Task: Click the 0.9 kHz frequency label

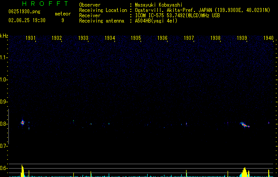Action: (4, 102)
